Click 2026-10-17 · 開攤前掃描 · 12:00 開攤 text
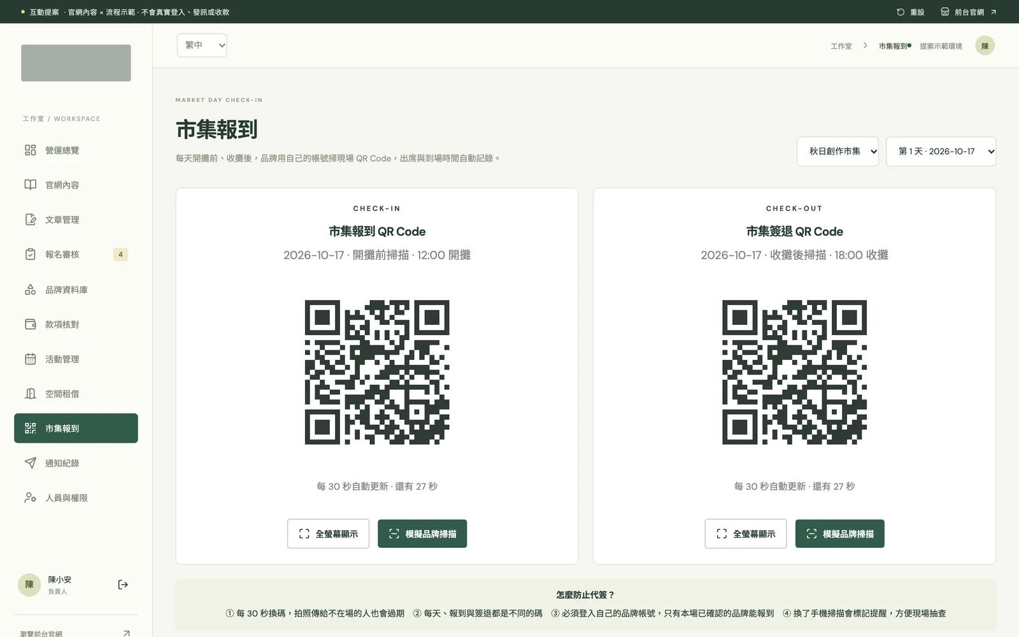 coord(377,255)
